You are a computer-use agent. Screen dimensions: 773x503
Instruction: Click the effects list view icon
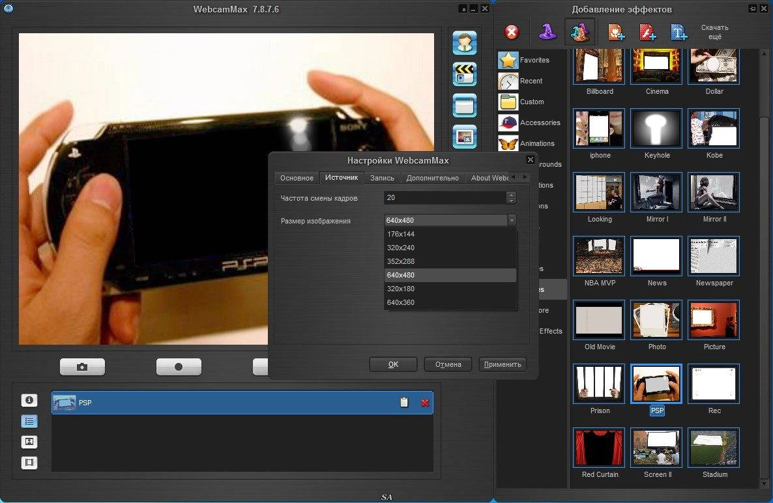[29, 421]
